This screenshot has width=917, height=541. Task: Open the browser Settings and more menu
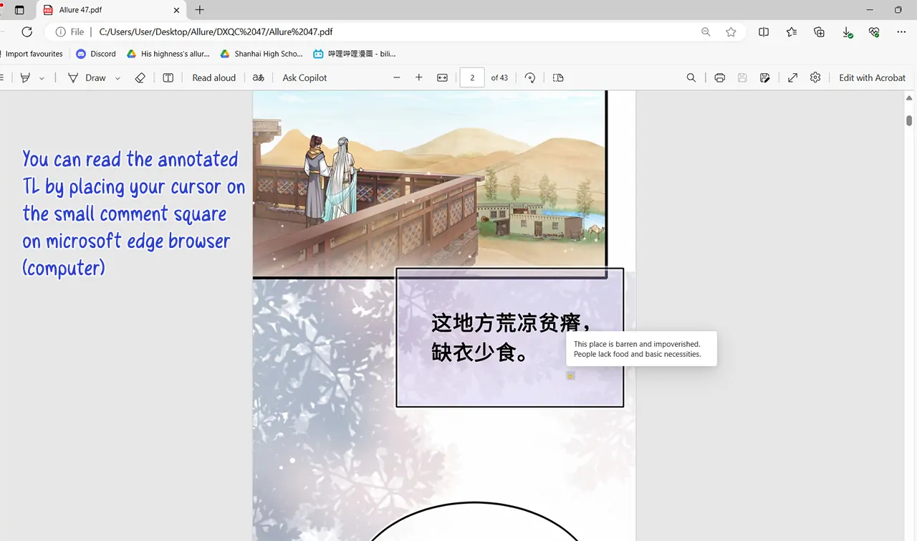(901, 32)
